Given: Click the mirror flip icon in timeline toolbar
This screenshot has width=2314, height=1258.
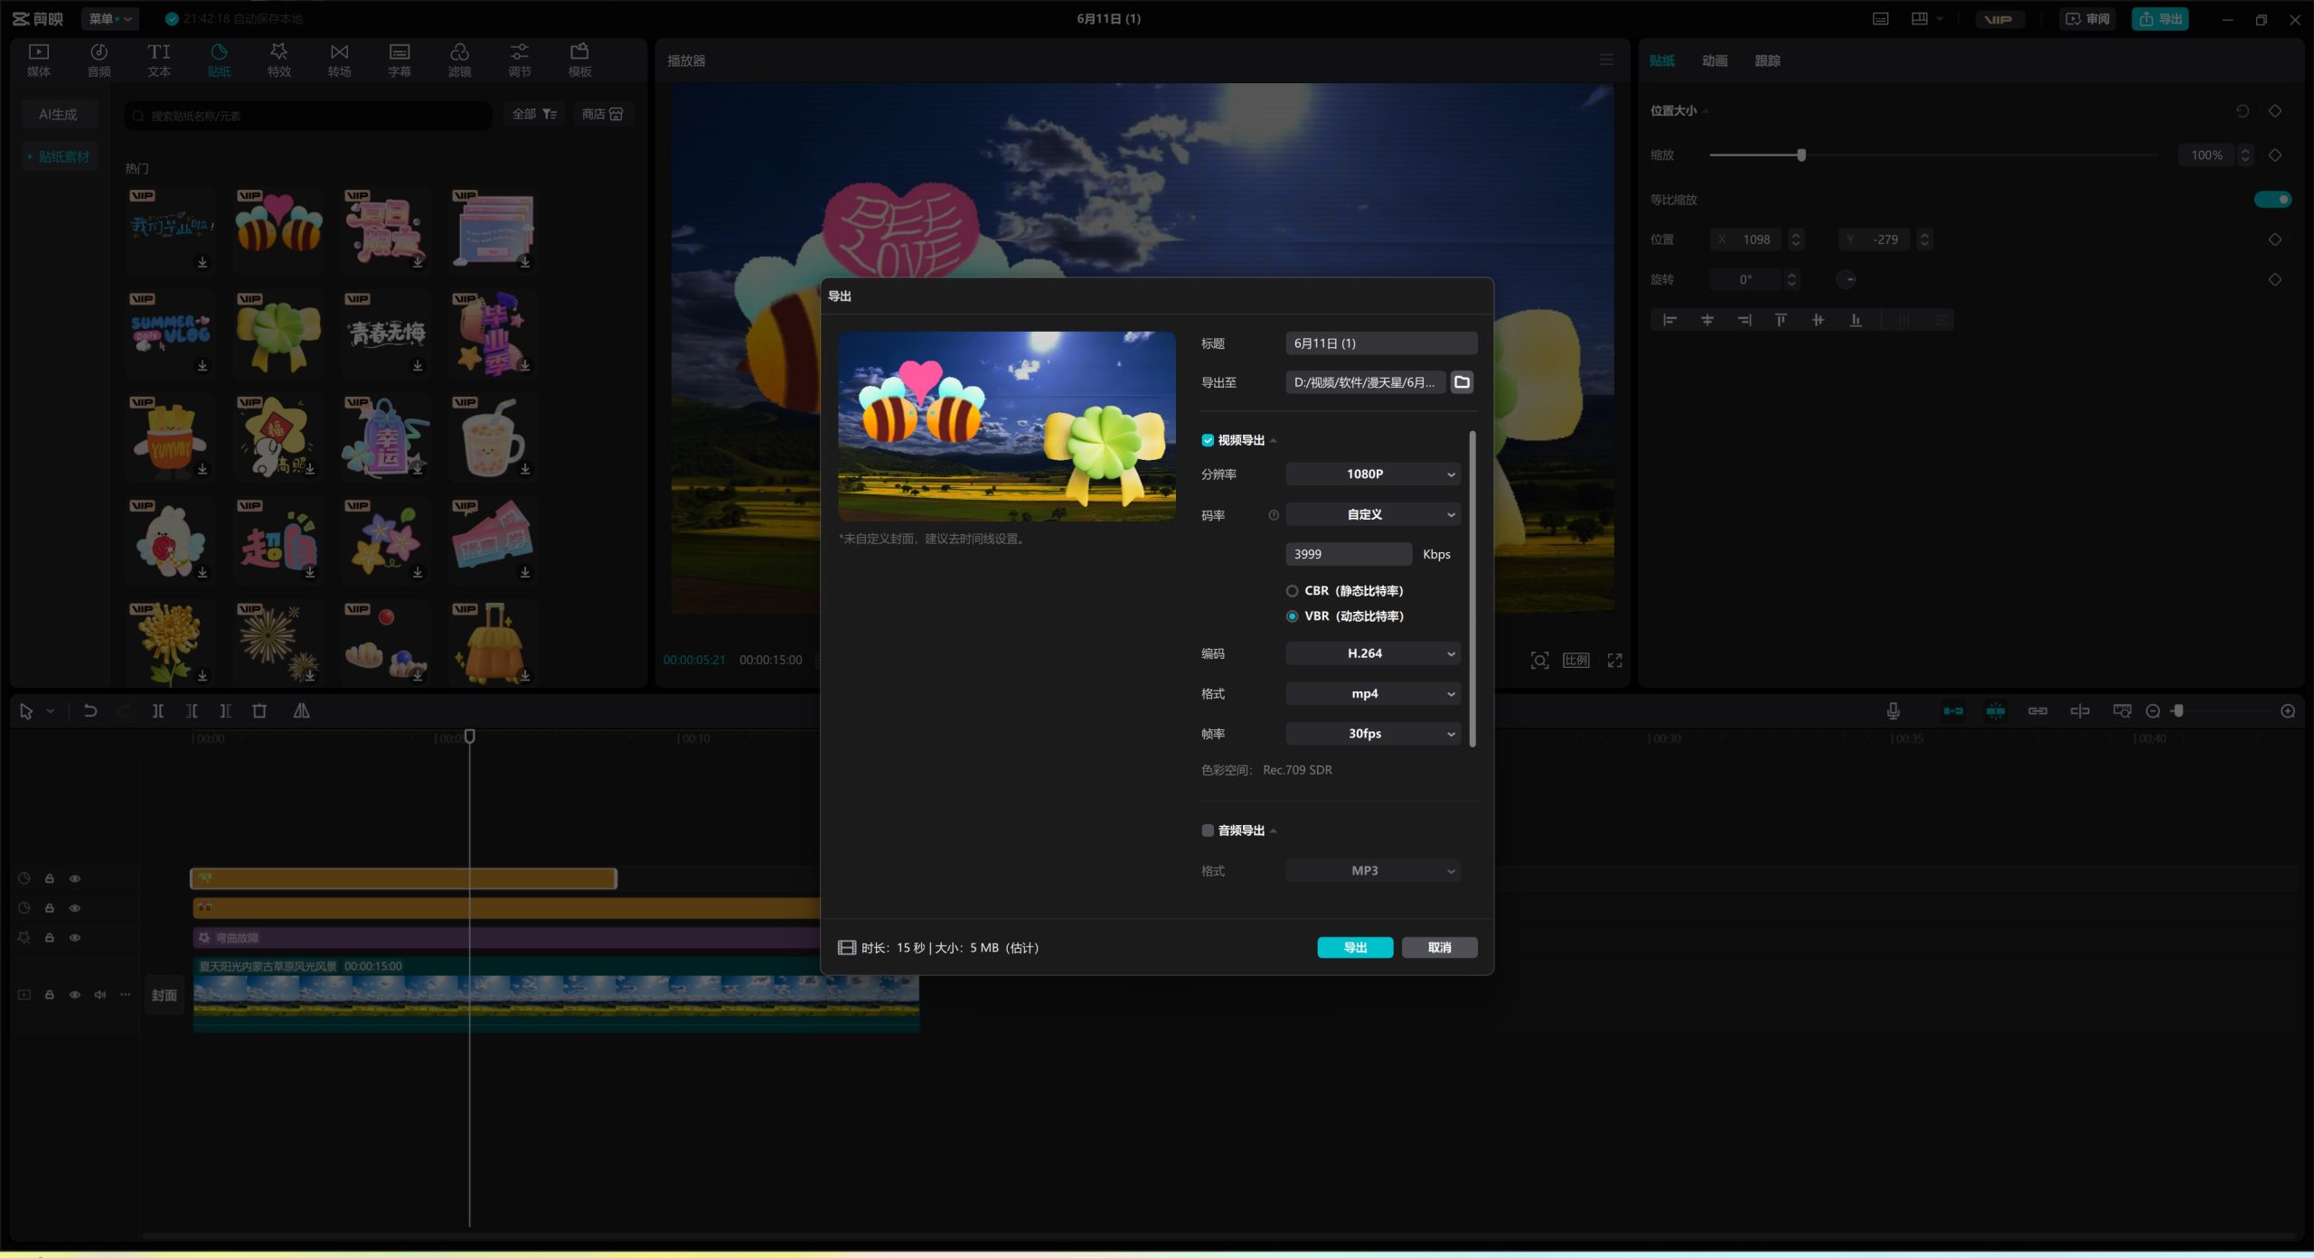Looking at the screenshot, I should pyautogui.click(x=302, y=711).
